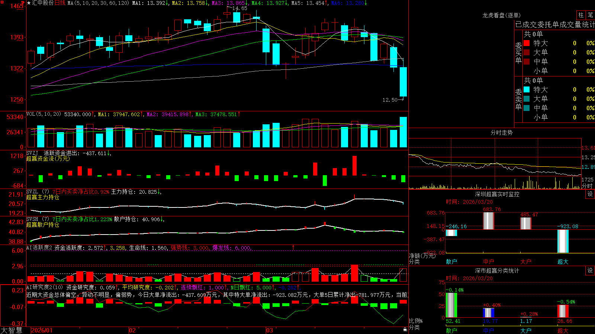Click the 14.65 high price label
Viewport: 595px width, 334px height.
pyautogui.click(x=239, y=8)
